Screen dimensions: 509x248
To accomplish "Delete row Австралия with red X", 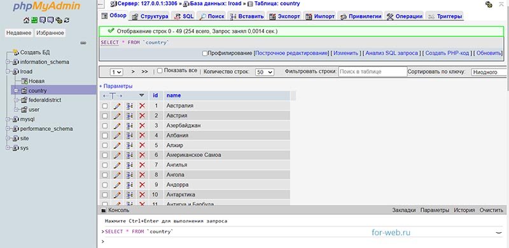I will pos(142,106).
